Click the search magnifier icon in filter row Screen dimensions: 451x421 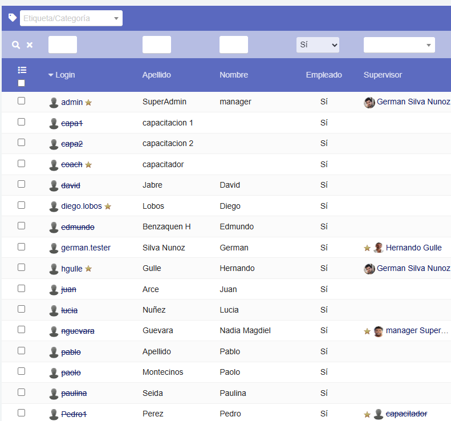(16, 45)
